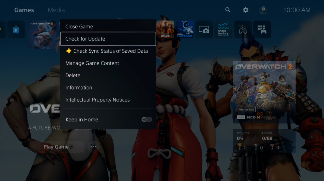Choose Close Game from the menu

(108, 26)
